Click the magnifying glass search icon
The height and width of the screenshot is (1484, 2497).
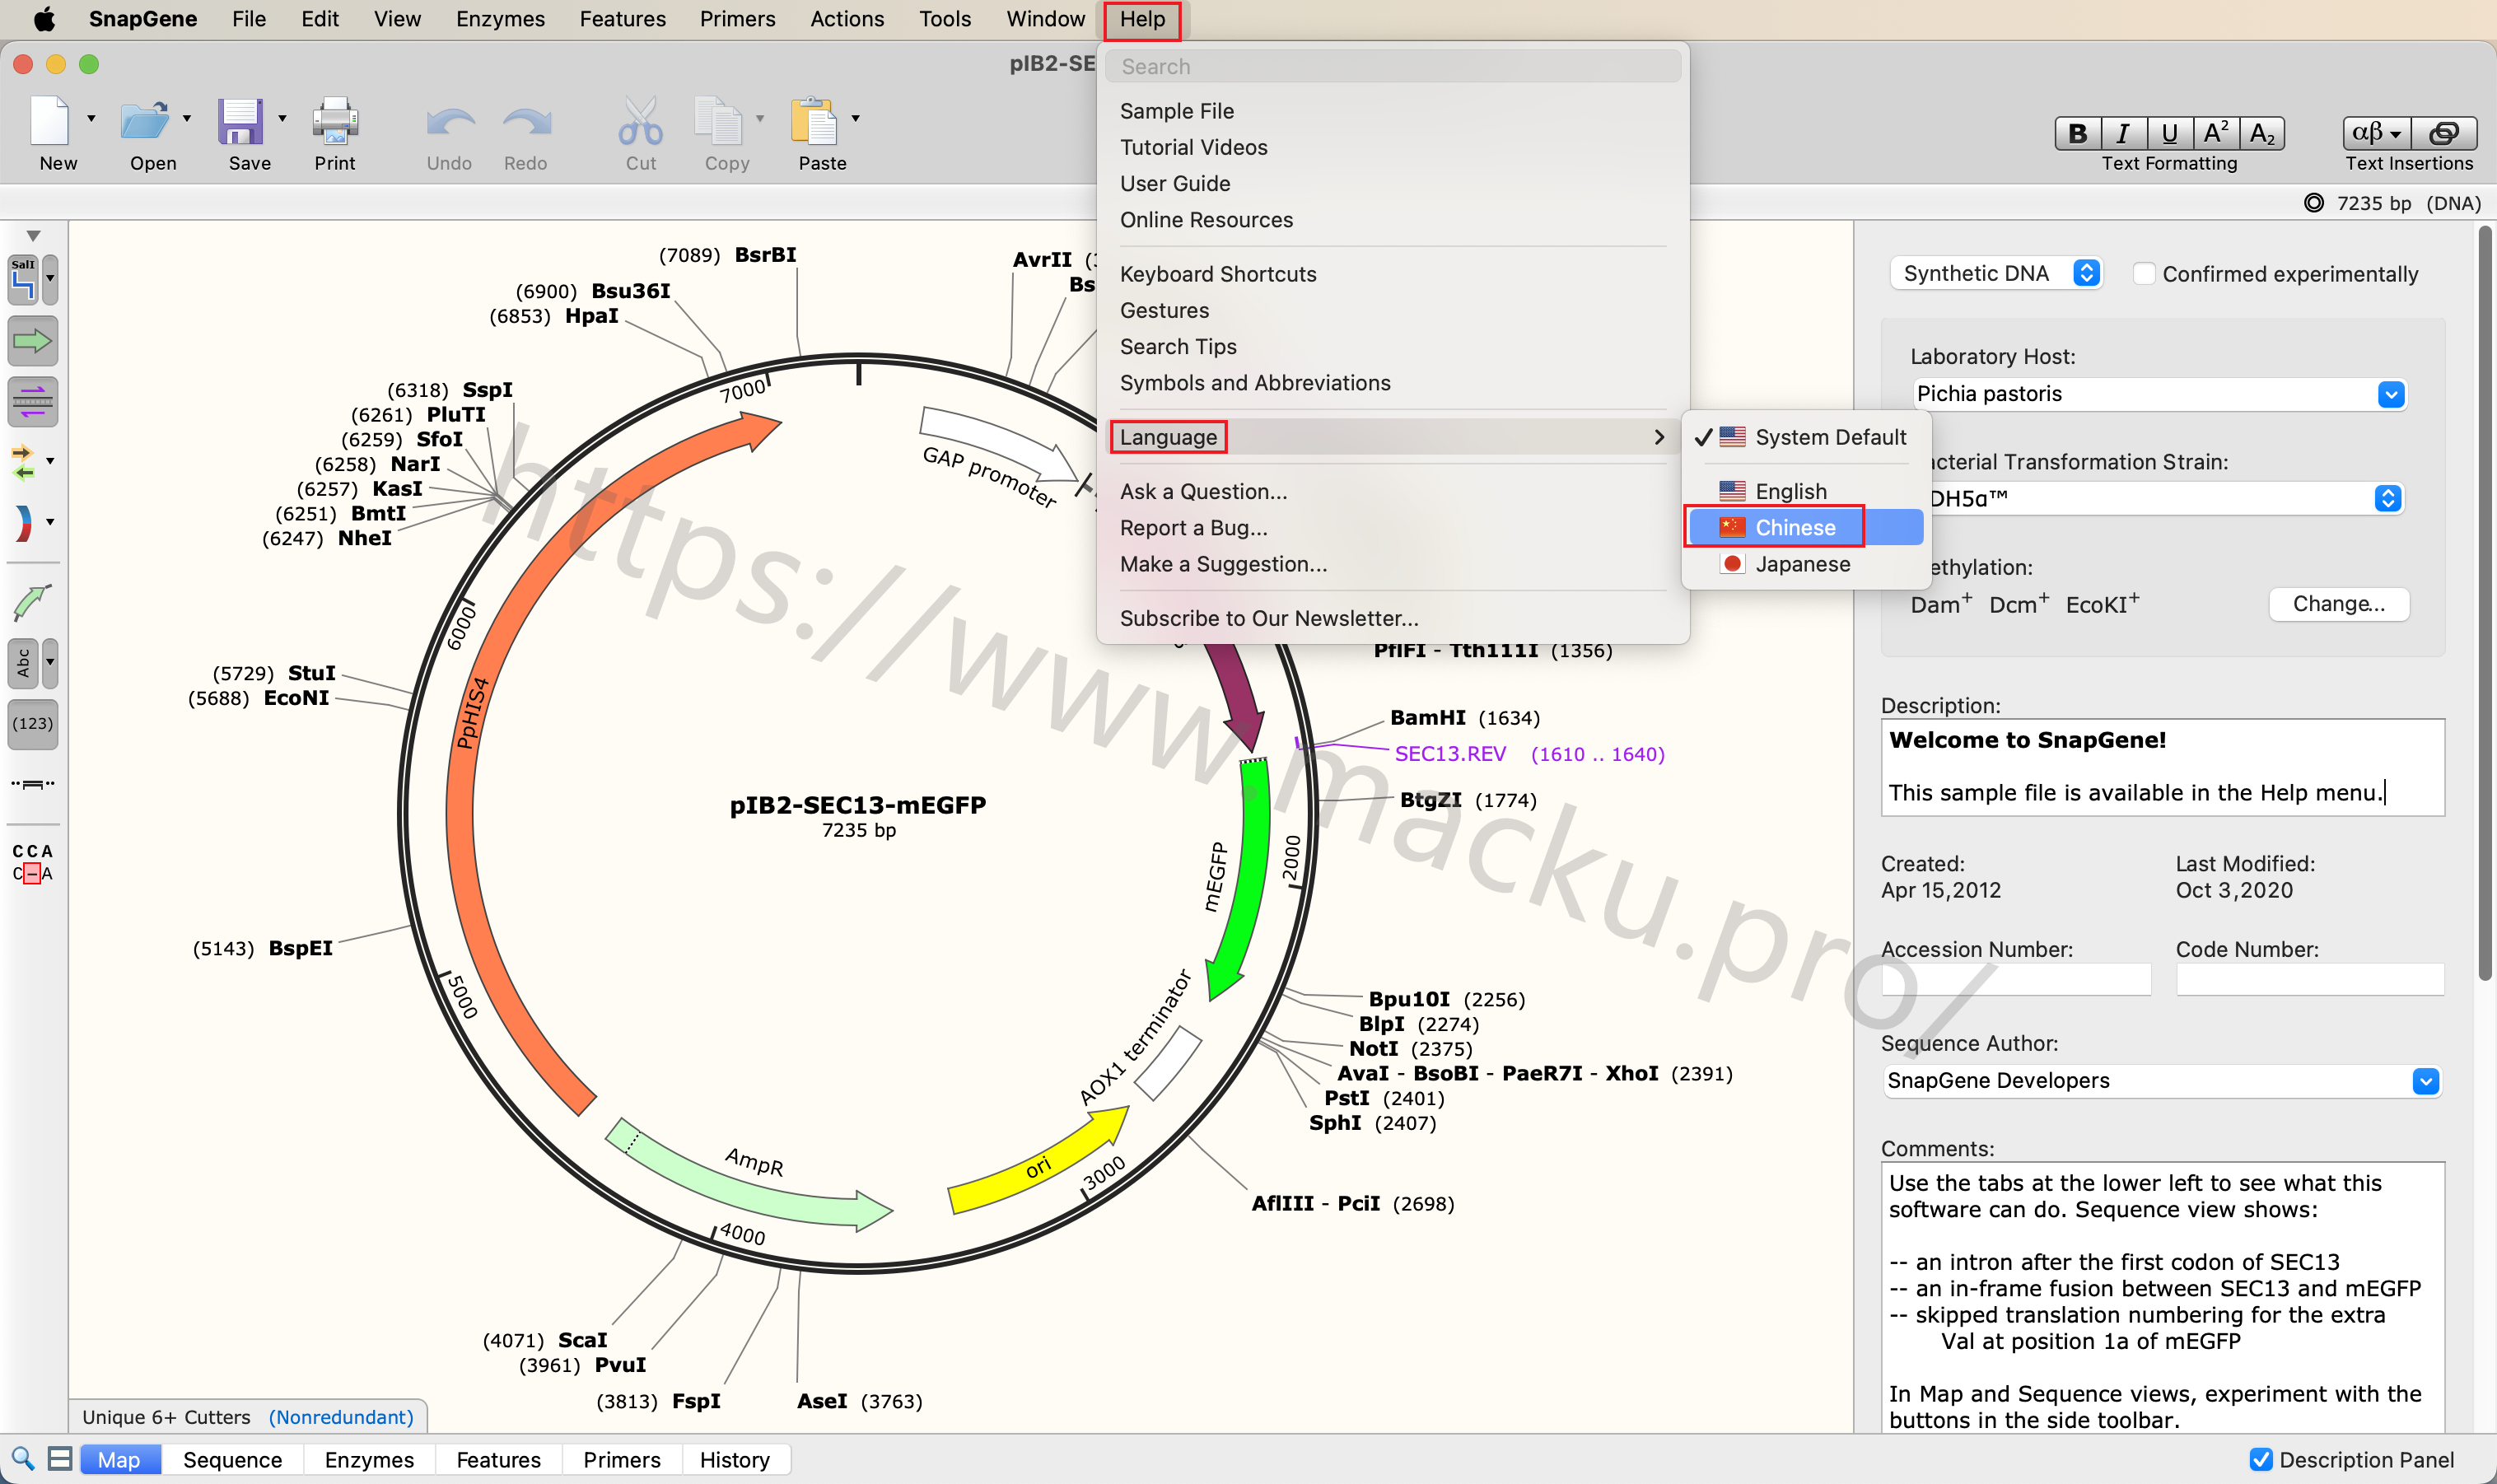pyautogui.click(x=22, y=1458)
